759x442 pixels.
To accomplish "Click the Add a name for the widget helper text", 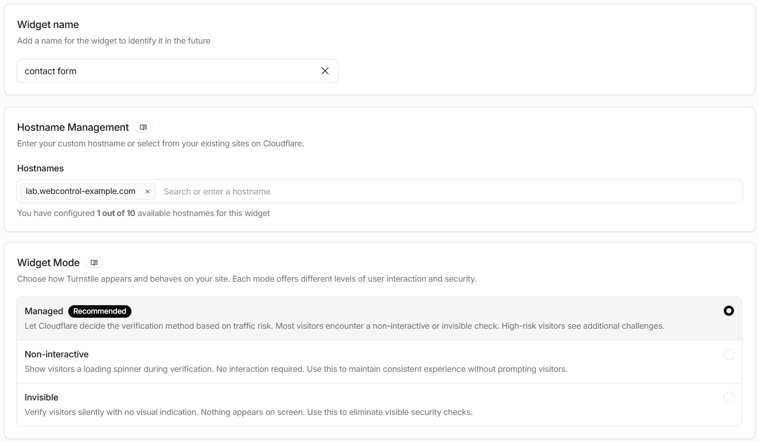I will pyautogui.click(x=114, y=41).
